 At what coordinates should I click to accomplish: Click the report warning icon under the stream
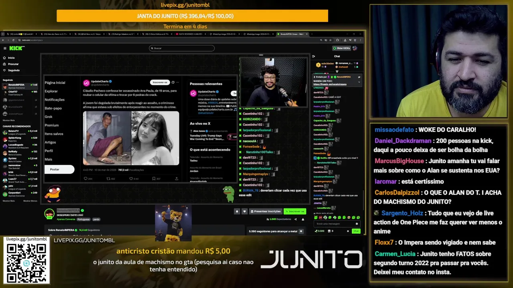pyautogui.click(x=303, y=219)
